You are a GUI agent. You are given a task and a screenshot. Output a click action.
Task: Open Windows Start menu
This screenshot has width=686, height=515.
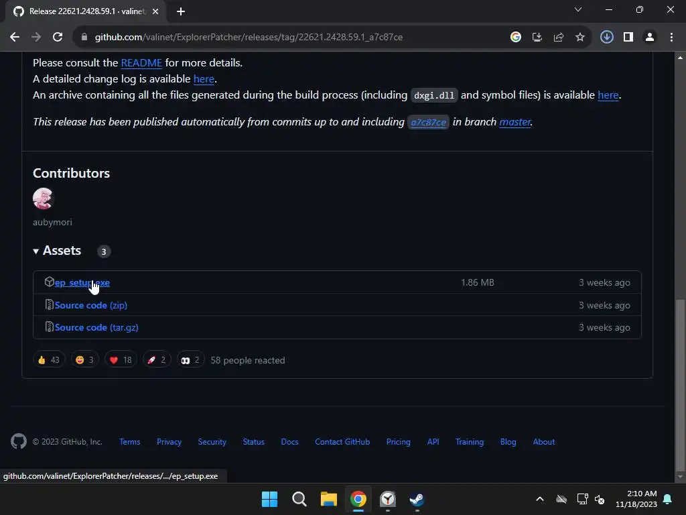[269, 499]
